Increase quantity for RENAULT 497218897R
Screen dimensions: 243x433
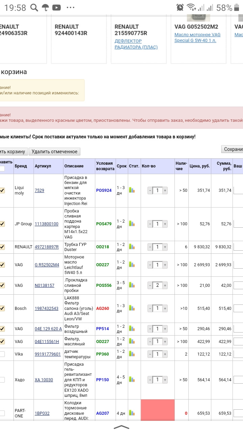click(165, 247)
